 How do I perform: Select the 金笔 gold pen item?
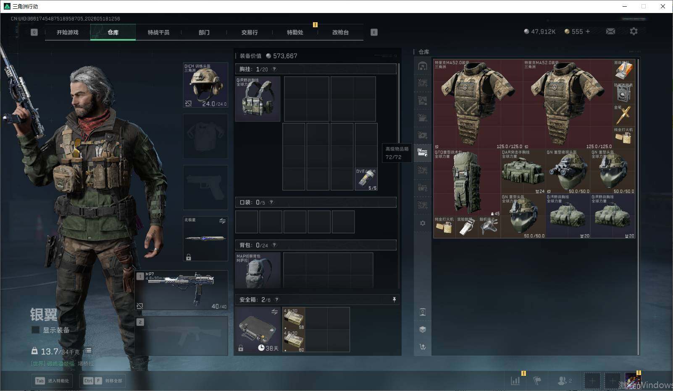tap(624, 115)
